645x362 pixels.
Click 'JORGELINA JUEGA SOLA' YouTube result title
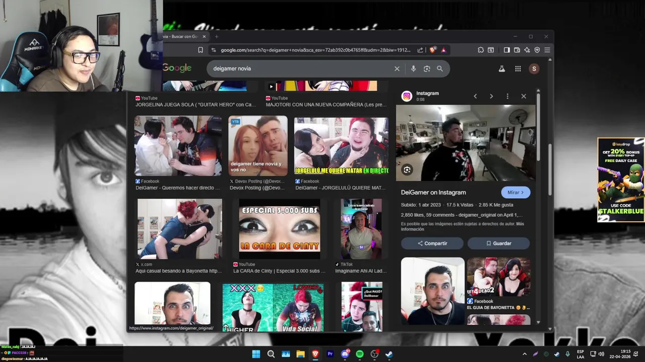click(196, 105)
